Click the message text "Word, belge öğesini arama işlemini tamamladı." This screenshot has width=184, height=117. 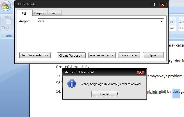111,84
